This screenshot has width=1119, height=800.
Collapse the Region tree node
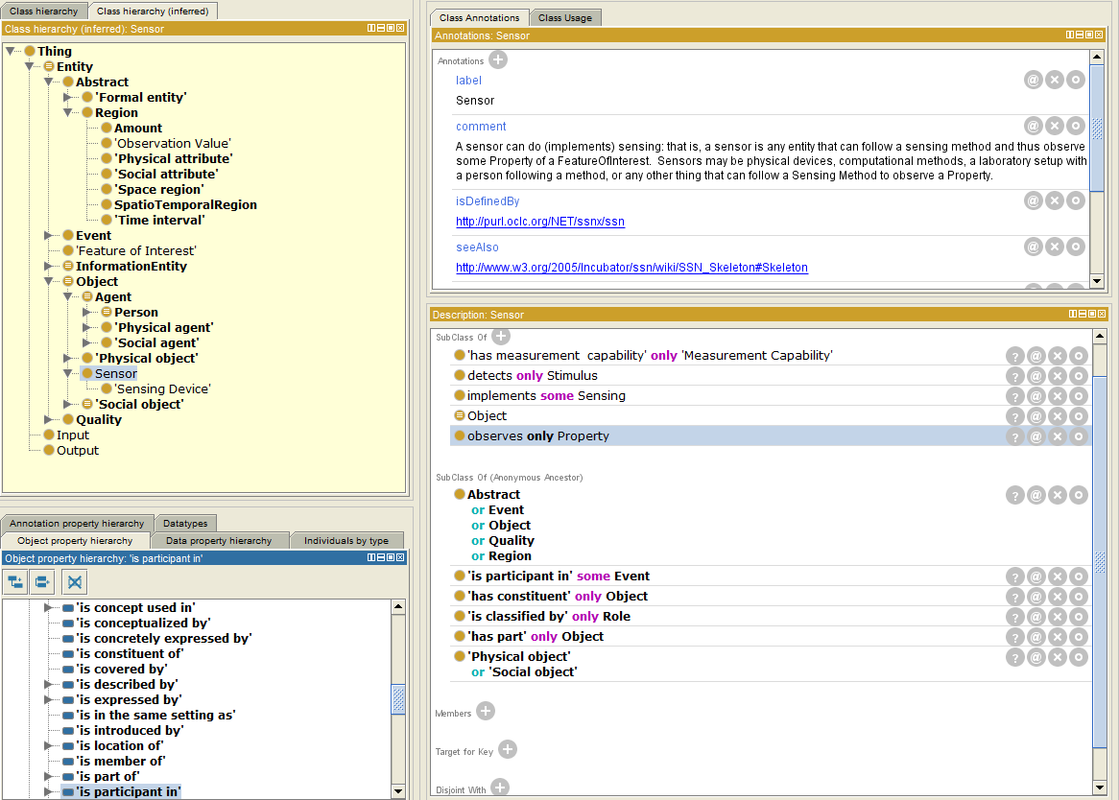coord(69,113)
